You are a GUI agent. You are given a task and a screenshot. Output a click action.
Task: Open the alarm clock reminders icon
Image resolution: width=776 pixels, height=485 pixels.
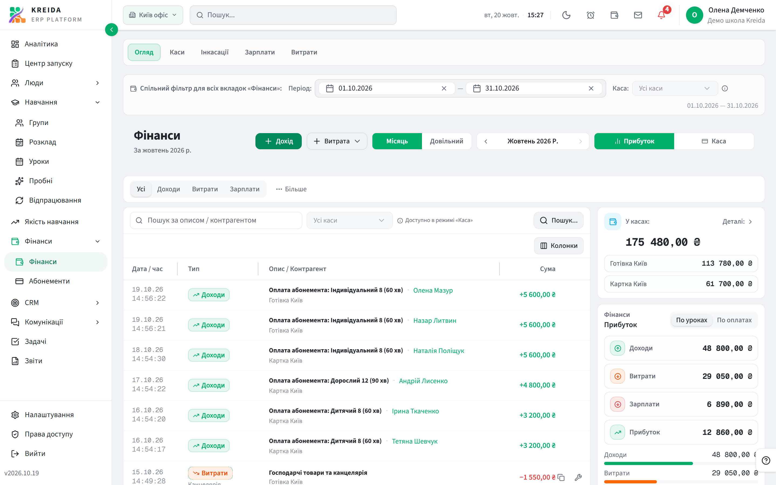(590, 15)
